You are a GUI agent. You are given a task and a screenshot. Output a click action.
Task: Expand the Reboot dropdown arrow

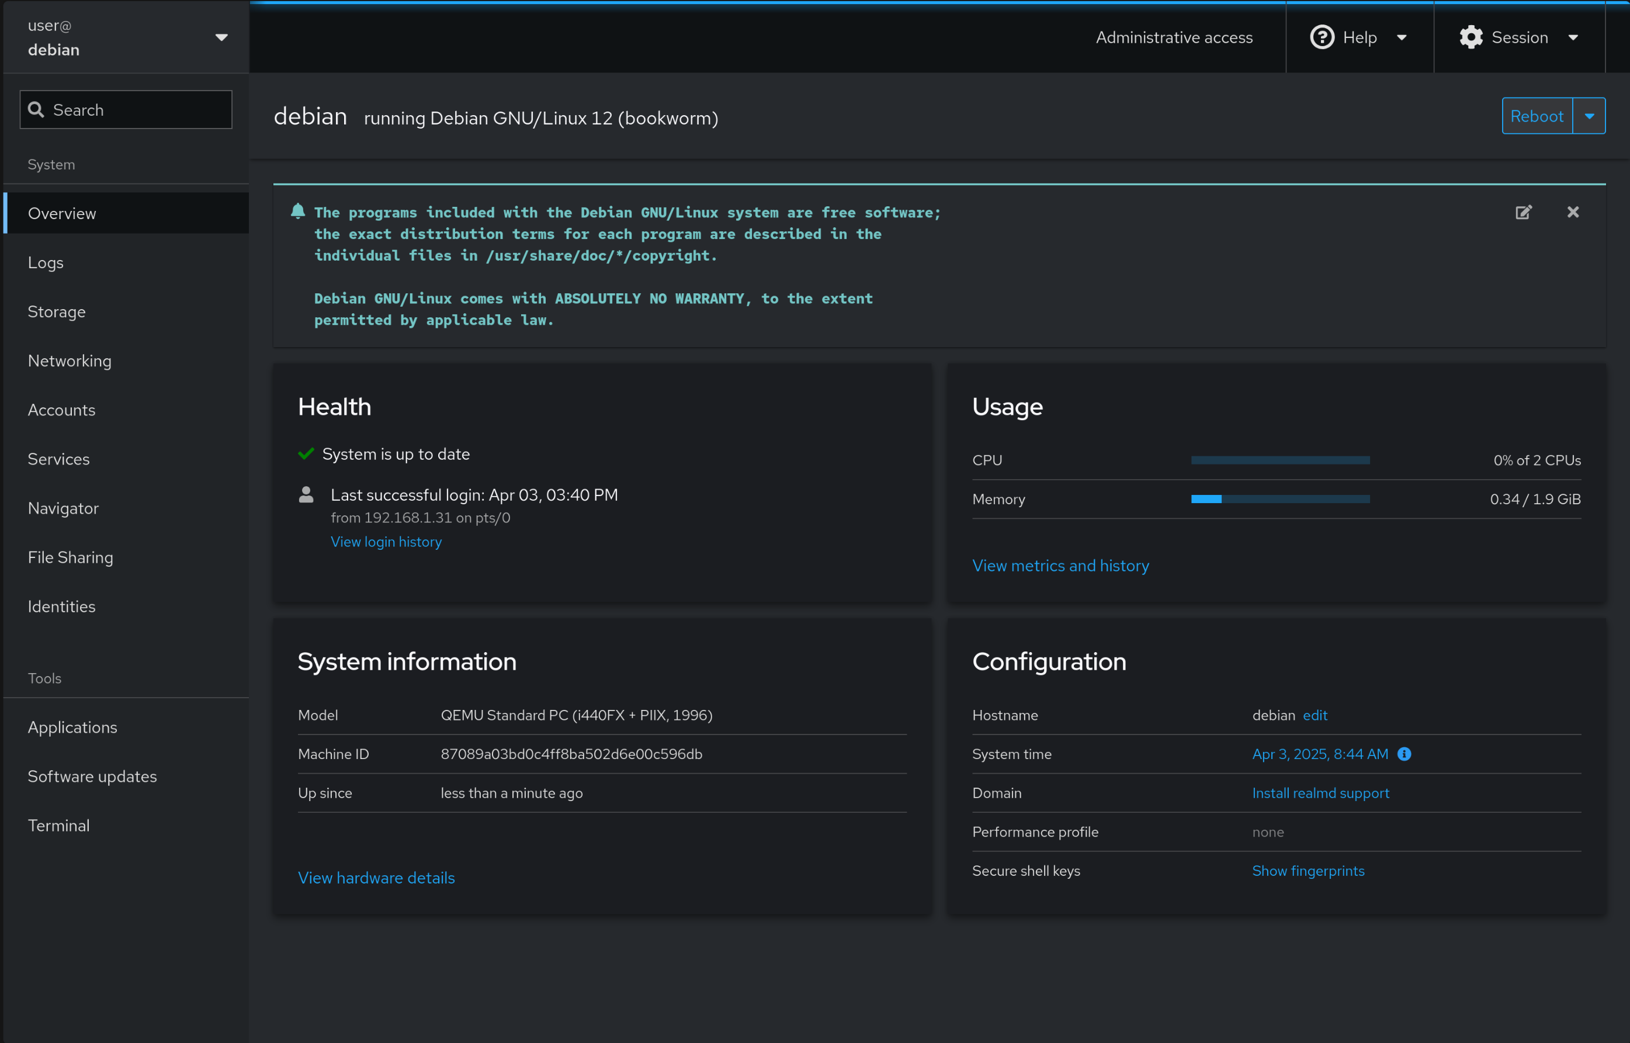point(1589,116)
